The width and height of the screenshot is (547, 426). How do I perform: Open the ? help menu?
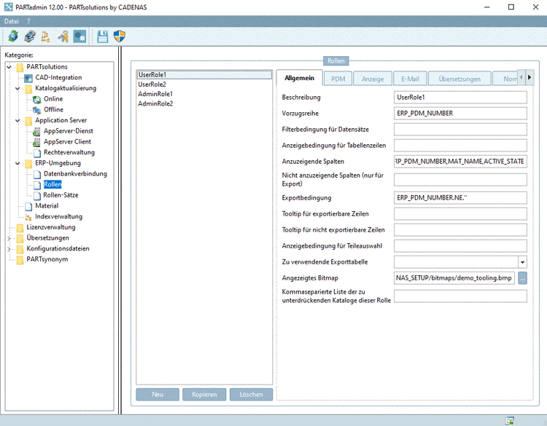[28, 21]
